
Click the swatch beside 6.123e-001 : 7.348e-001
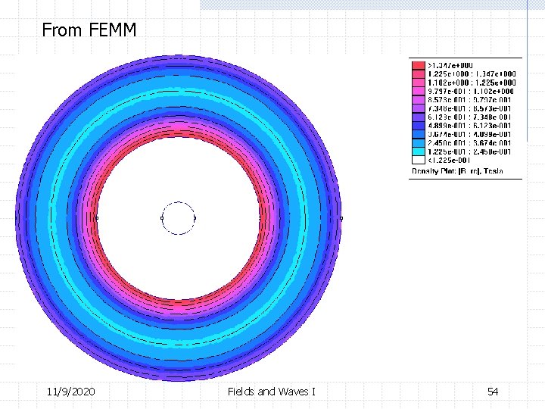(x=419, y=117)
